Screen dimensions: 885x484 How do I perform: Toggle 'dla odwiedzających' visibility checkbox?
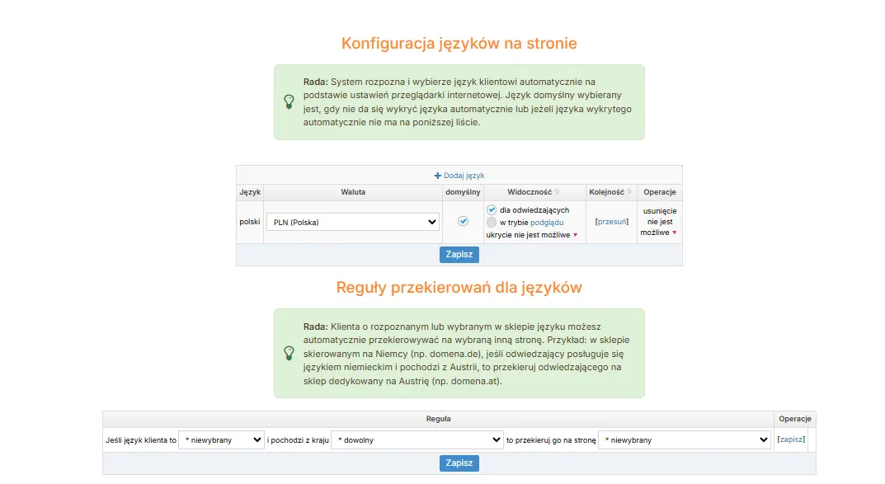tap(492, 209)
